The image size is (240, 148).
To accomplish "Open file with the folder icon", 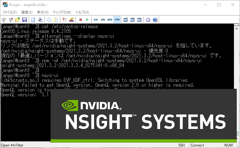I will [x=17, y=20].
